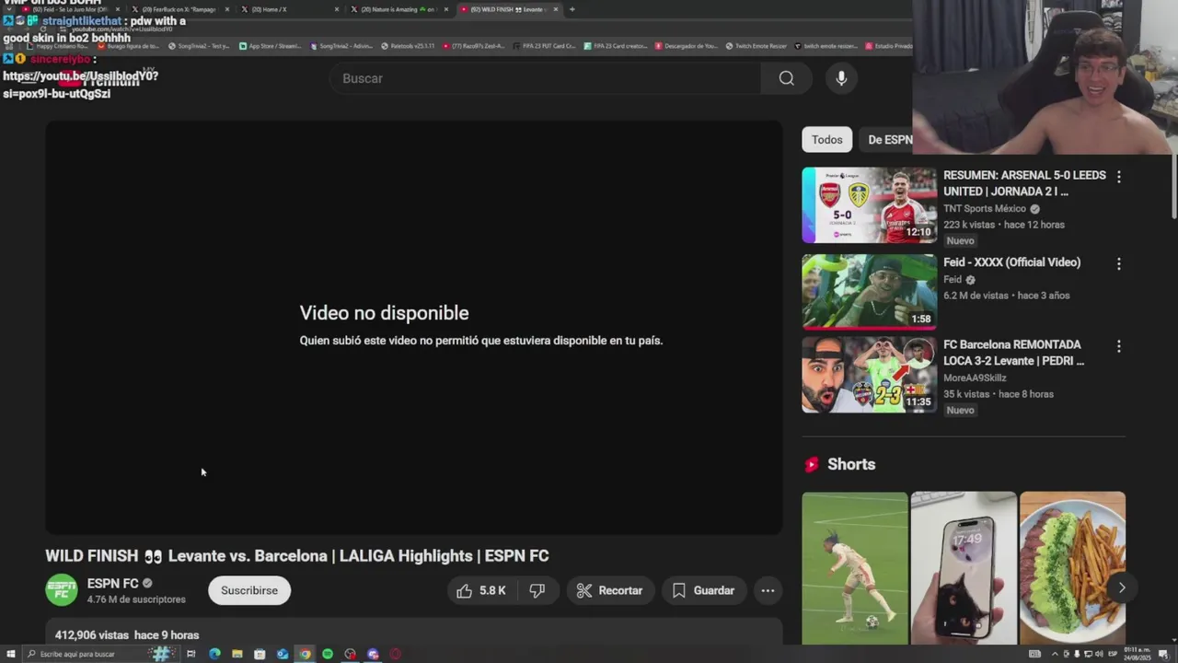Open TNT Sports México channel link
The height and width of the screenshot is (663, 1178).
(x=985, y=209)
